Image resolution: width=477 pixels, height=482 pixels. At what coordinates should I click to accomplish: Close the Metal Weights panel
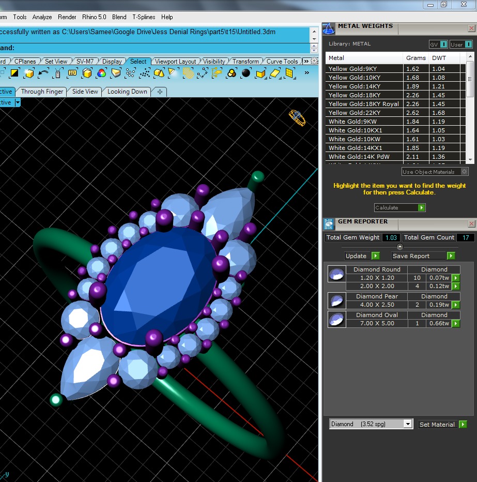coord(471,28)
